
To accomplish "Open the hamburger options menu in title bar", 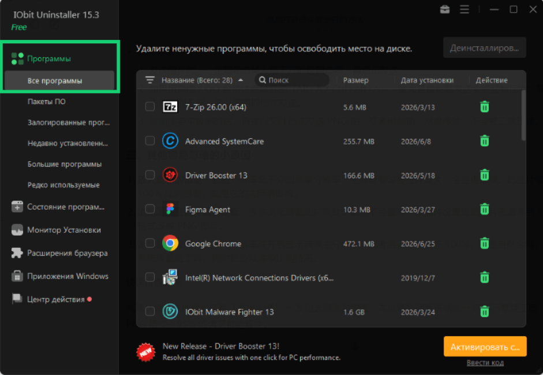I will click(465, 9).
